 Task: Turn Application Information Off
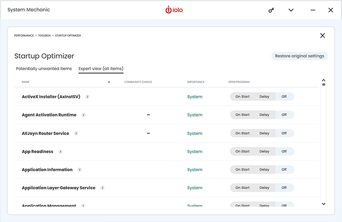click(x=284, y=169)
